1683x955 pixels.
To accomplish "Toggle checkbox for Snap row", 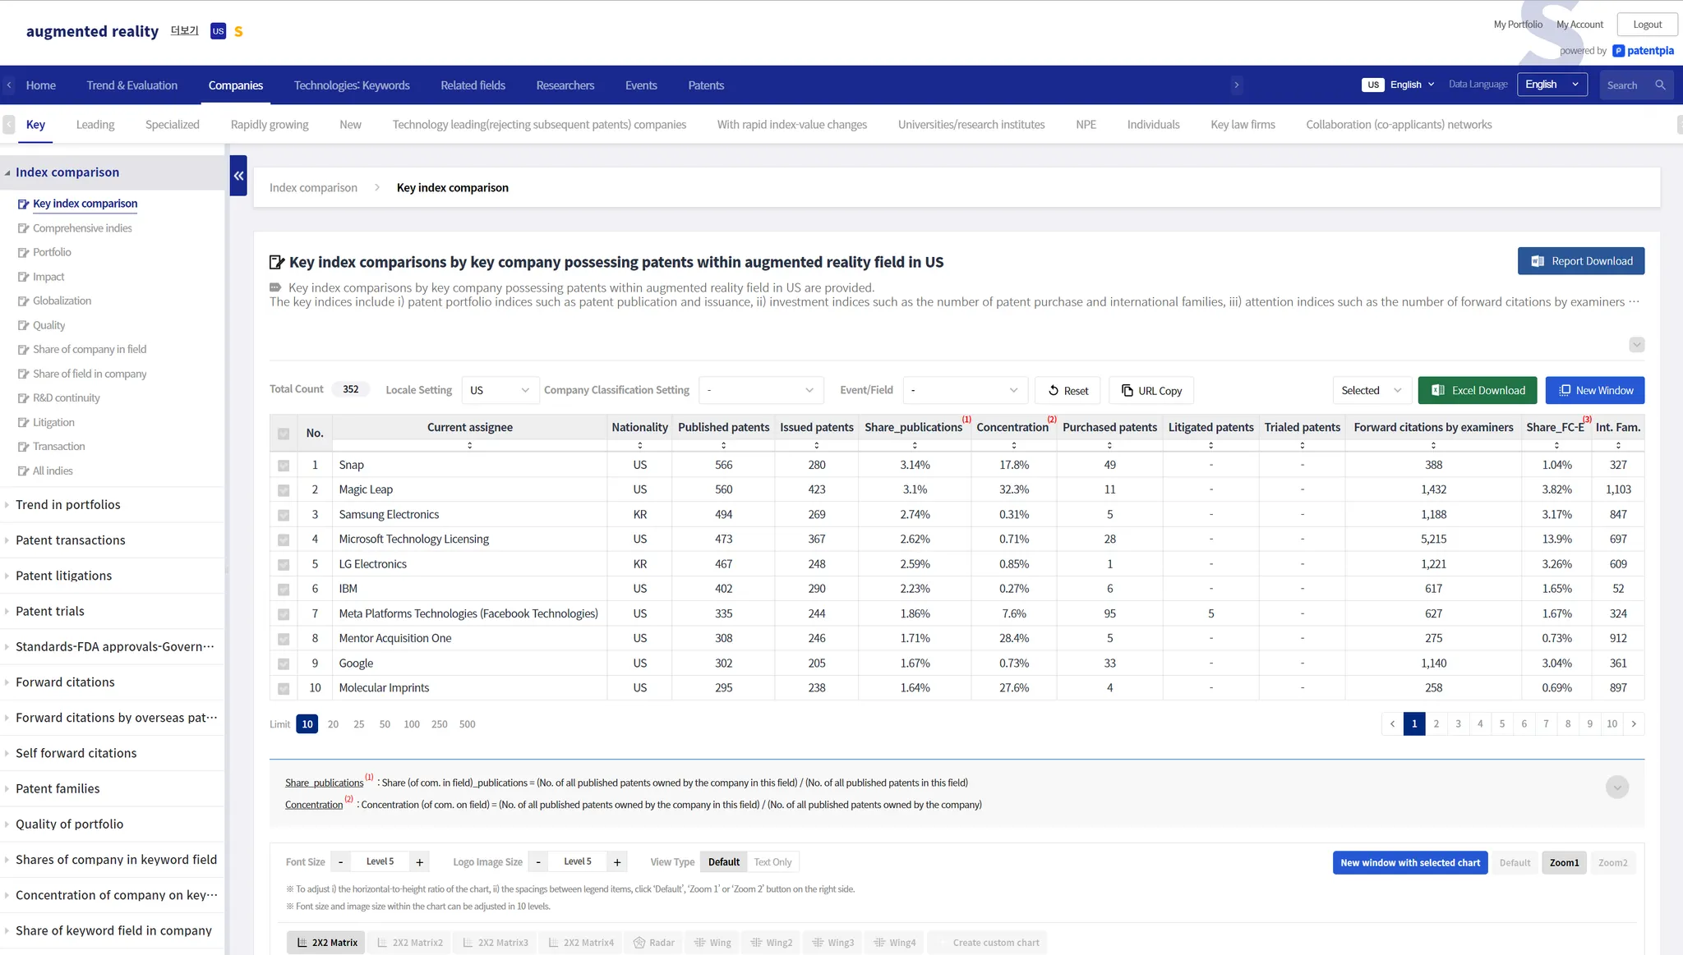I will pyautogui.click(x=284, y=466).
